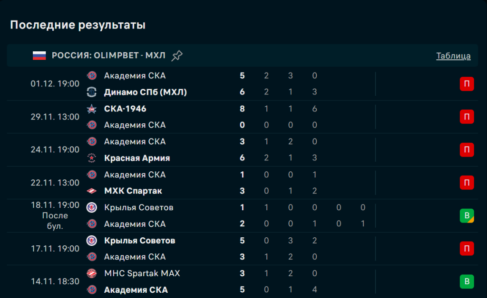Click the green win badge for 14.11 match
Screen dimensions: 487x298
(x=467, y=282)
